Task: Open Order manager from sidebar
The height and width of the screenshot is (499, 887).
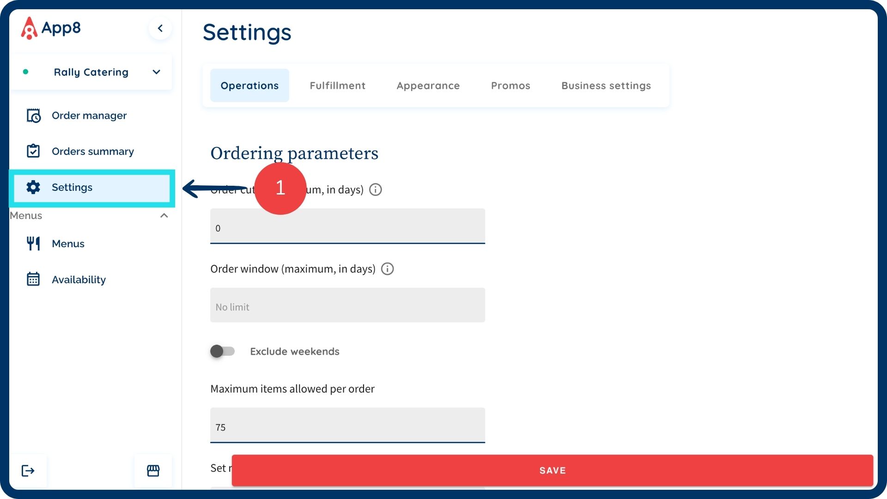Action: point(89,116)
